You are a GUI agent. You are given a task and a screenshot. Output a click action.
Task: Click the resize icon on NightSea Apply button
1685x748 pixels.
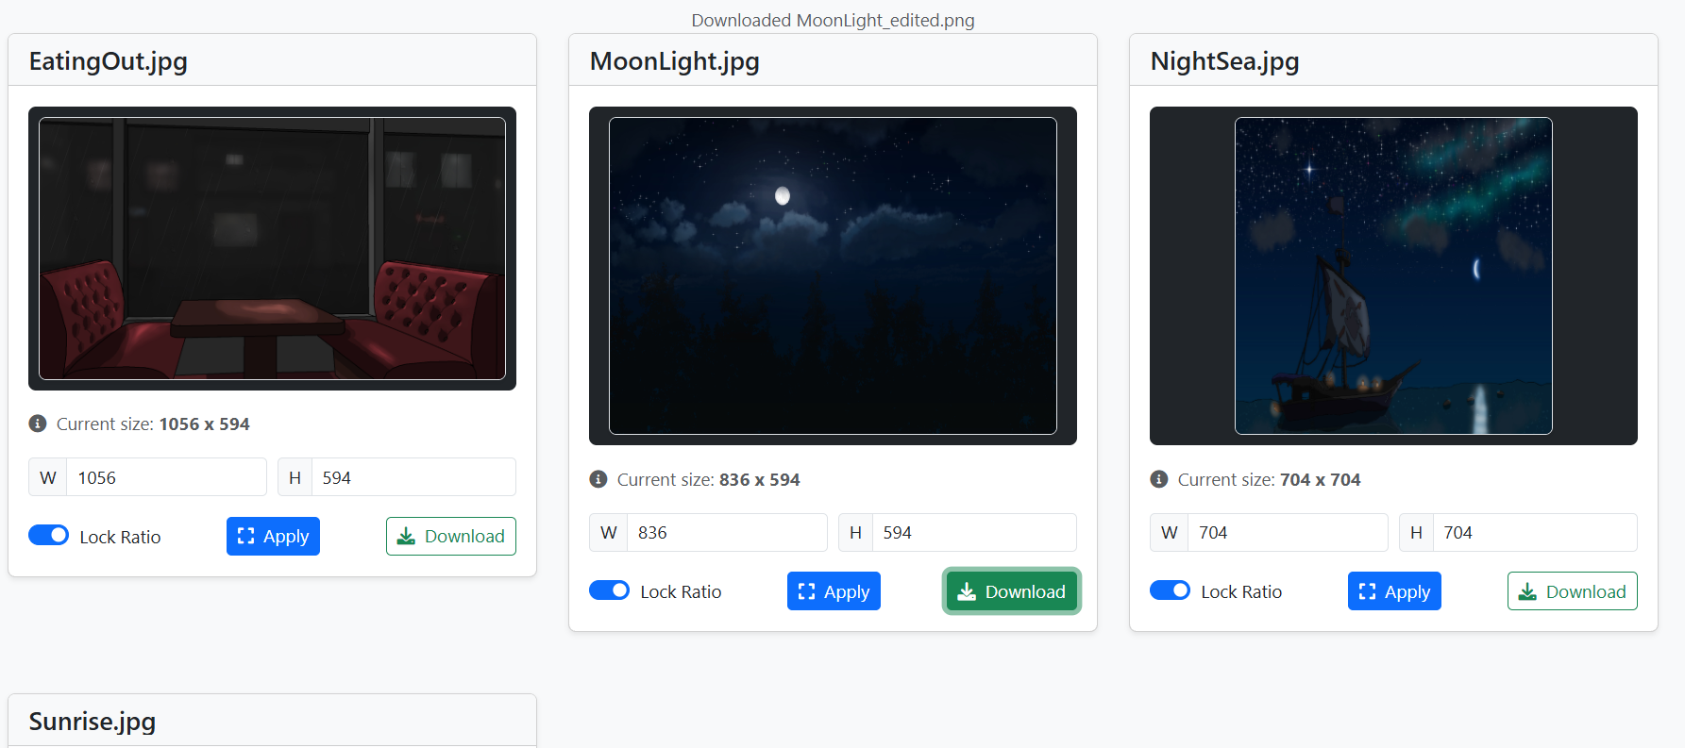click(1368, 591)
